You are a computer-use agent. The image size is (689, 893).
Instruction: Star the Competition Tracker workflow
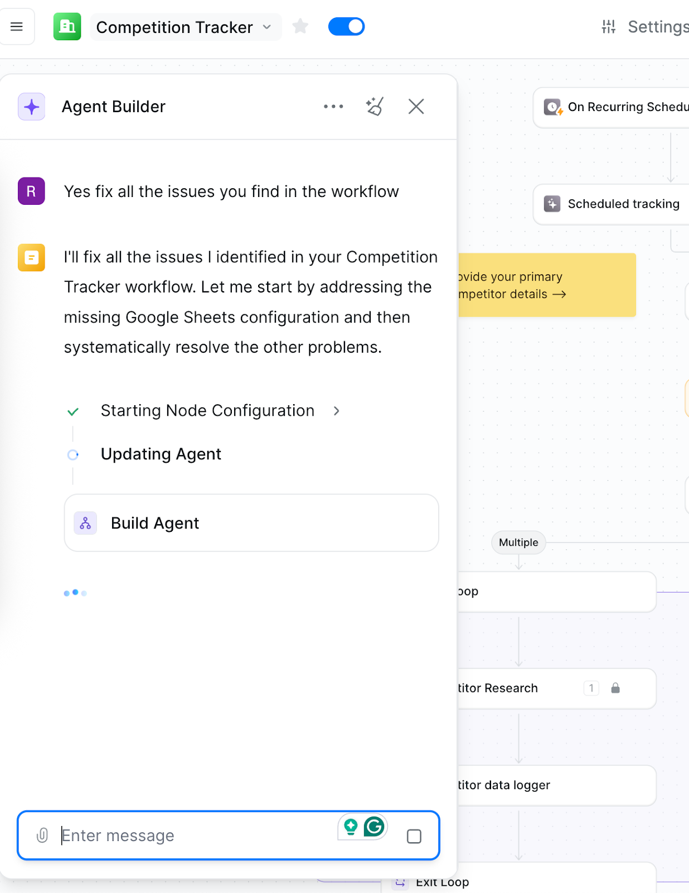coord(300,26)
